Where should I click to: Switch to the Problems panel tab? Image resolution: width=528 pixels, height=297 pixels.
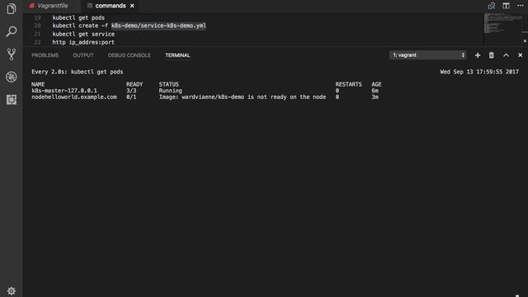45,55
